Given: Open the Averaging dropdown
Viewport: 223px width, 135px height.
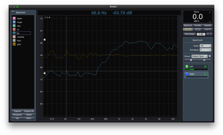Looking at the screenshot, I should point(205,50).
